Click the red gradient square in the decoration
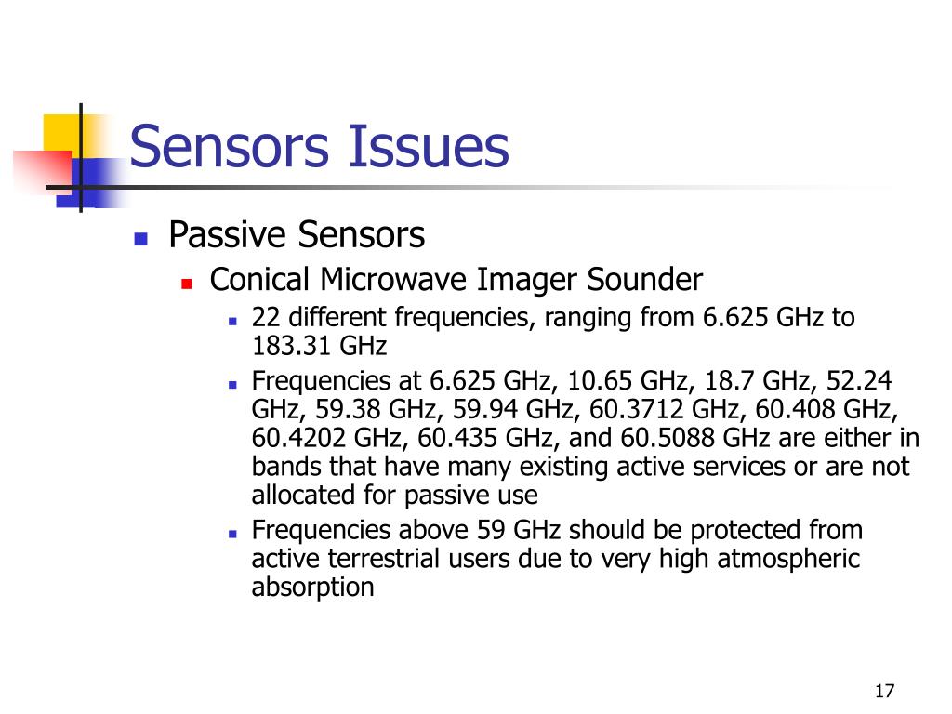Image resolution: width=952 pixels, height=714 pixels. pos(44,171)
